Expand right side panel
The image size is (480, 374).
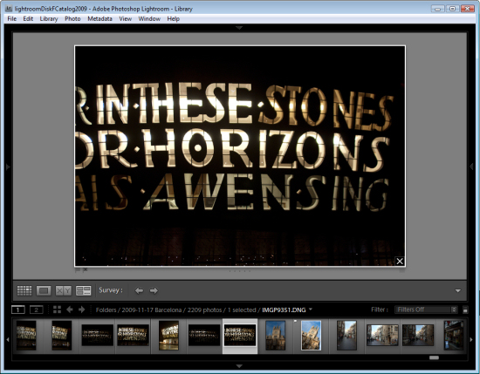tap(472, 167)
